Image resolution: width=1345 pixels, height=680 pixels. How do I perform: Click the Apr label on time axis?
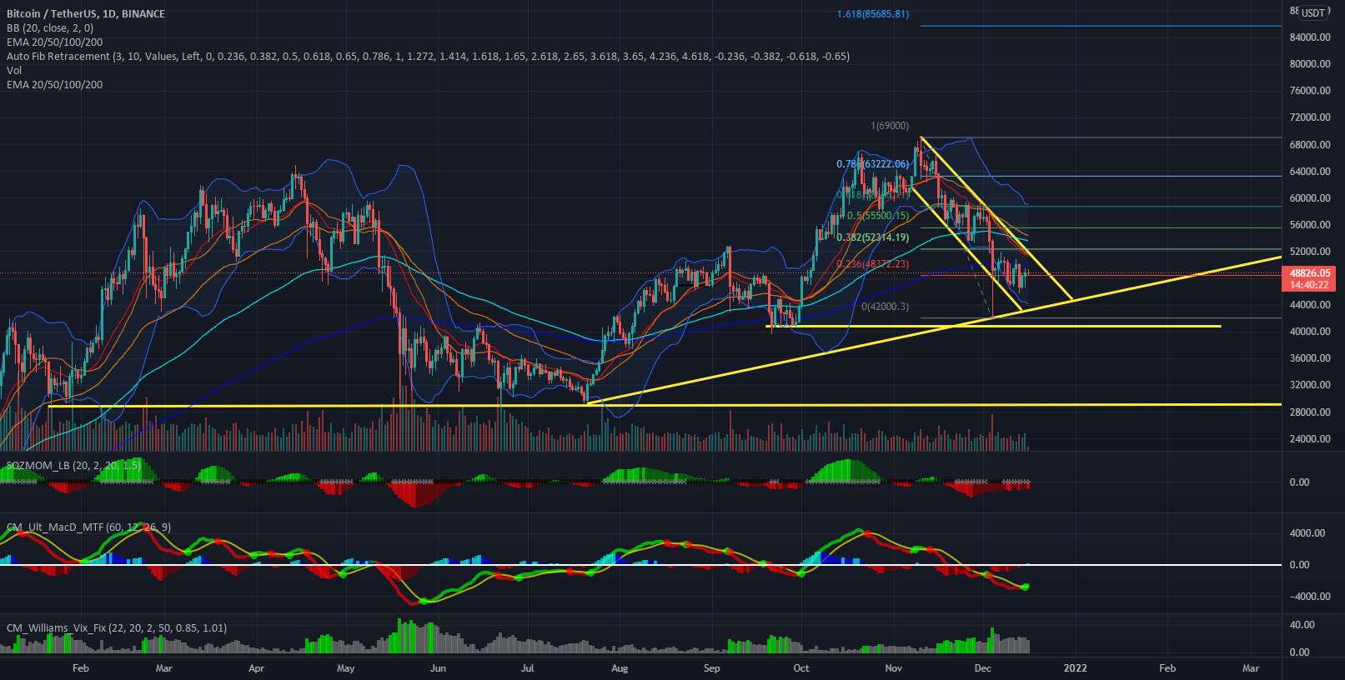(x=256, y=668)
